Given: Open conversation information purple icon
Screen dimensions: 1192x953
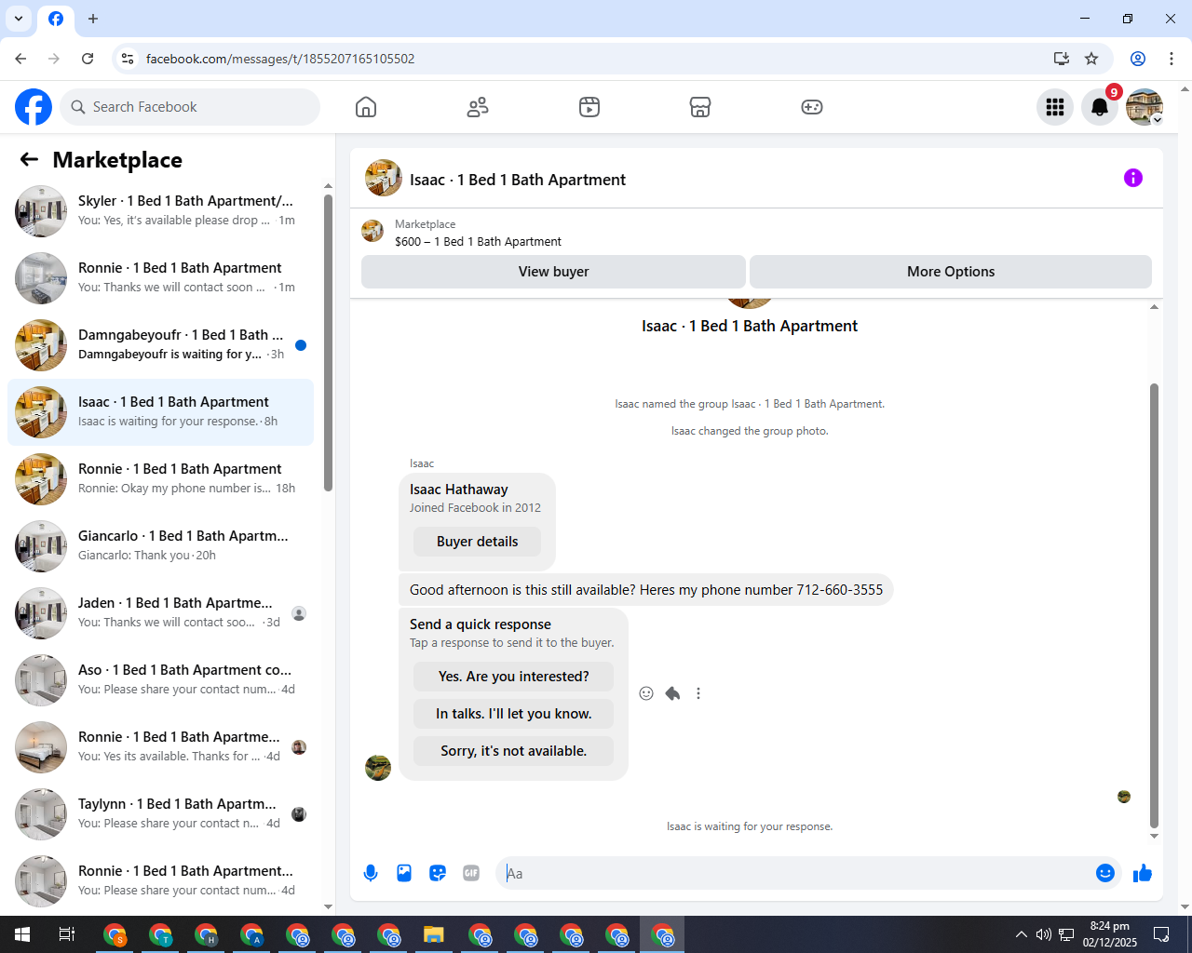Looking at the screenshot, I should [1133, 178].
